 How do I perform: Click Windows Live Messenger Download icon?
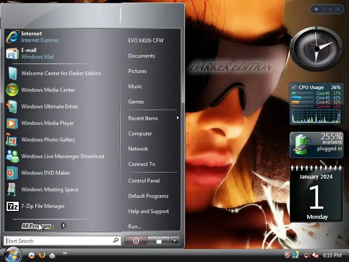click(x=13, y=156)
